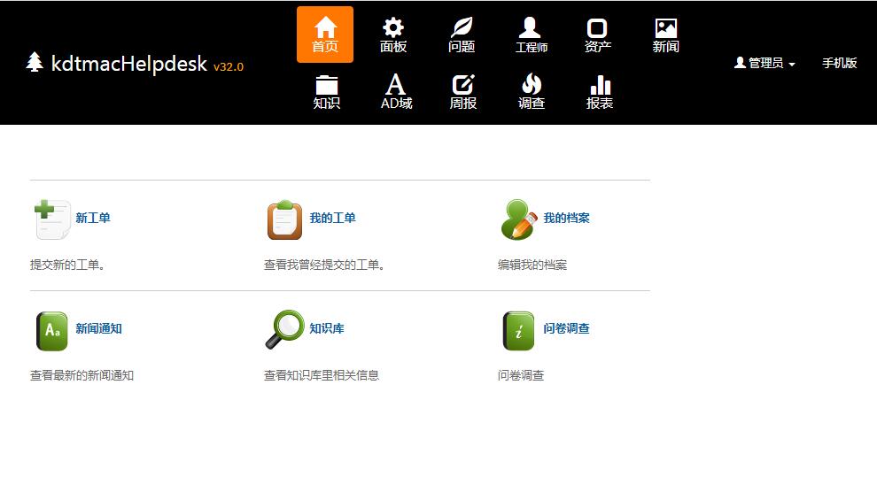877x500 pixels.
Task: Click the 问卷调查 green info icon
Action: (518, 331)
